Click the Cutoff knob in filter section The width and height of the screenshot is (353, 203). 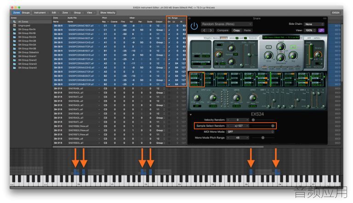point(280,47)
